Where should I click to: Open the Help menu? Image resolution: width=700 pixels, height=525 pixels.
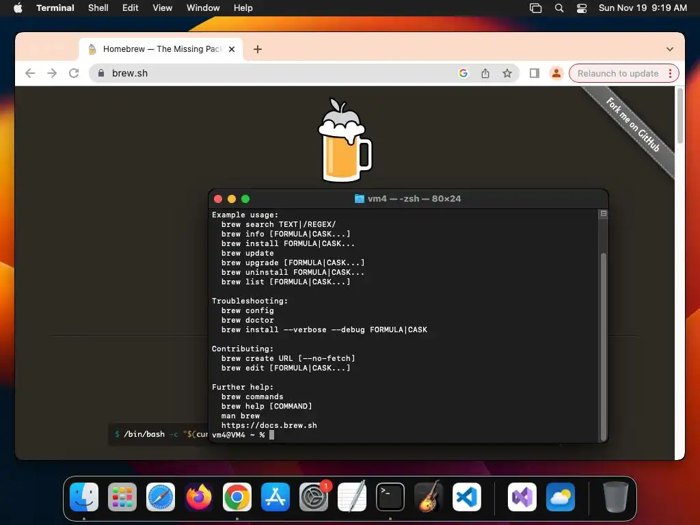(243, 8)
